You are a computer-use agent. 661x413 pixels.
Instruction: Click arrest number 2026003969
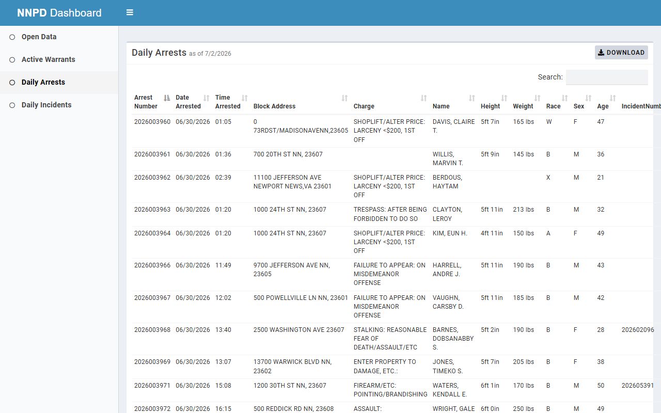pos(152,362)
